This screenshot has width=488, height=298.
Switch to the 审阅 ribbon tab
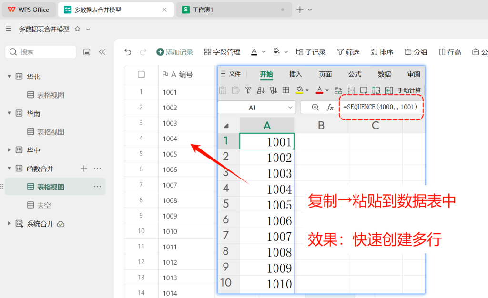[414, 74]
